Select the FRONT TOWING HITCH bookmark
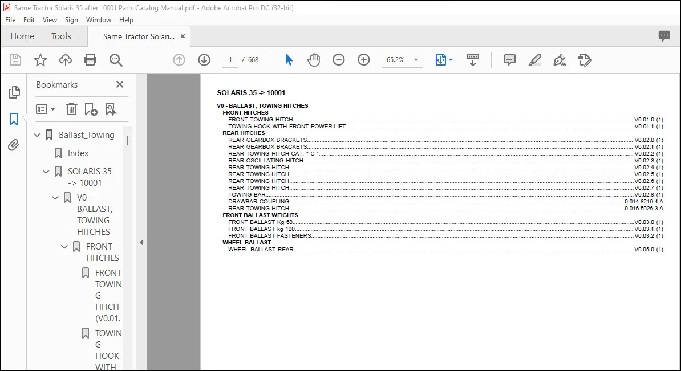Image resolution: width=681 pixels, height=371 pixels. tap(108, 296)
